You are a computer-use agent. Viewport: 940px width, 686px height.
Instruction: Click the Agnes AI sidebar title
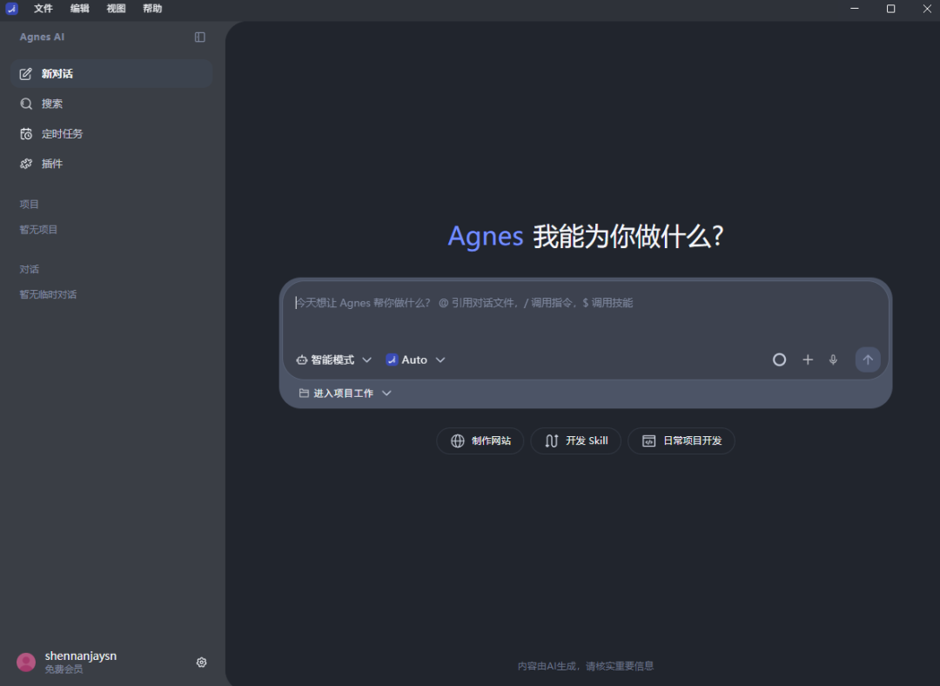click(42, 37)
